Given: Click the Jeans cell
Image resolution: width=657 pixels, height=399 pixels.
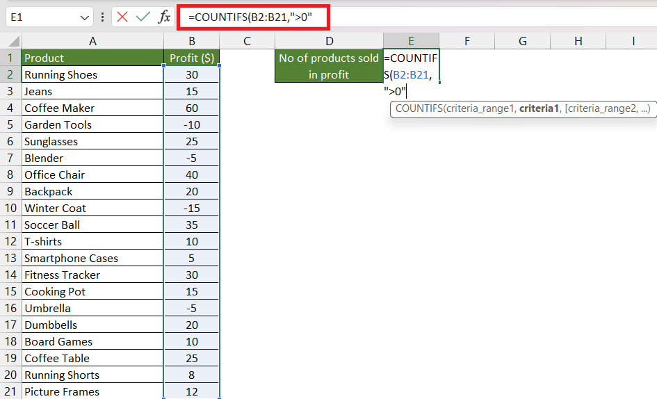Looking at the screenshot, I should click(x=92, y=91).
